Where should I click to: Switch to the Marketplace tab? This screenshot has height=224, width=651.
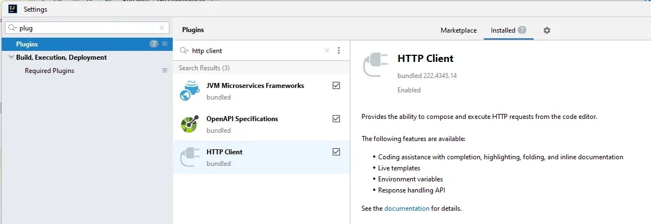pos(458,30)
